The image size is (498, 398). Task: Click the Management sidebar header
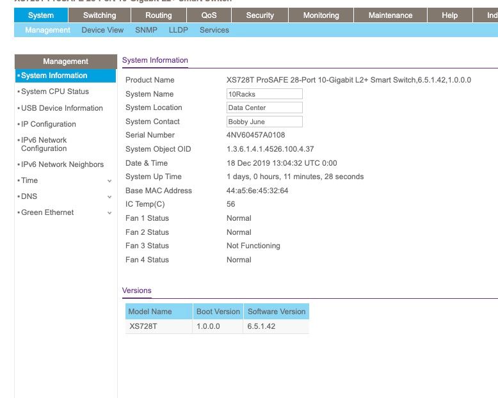pyautogui.click(x=66, y=61)
